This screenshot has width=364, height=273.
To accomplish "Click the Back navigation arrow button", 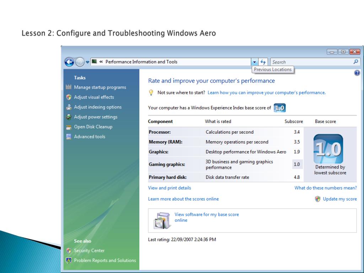I will point(69,62).
